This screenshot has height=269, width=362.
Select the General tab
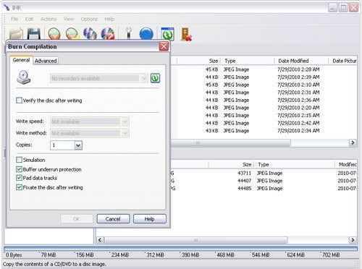(21, 60)
